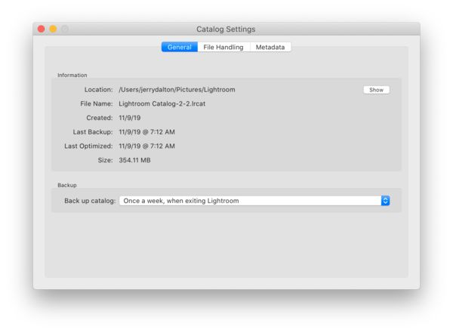Click the Last Optimized time value
This screenshot has width=453, height=333.
point(146,146)
